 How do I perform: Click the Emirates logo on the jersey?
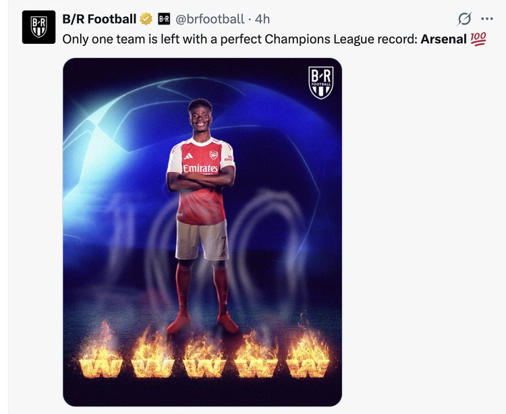pyautogui.click(x=200, y=168)
